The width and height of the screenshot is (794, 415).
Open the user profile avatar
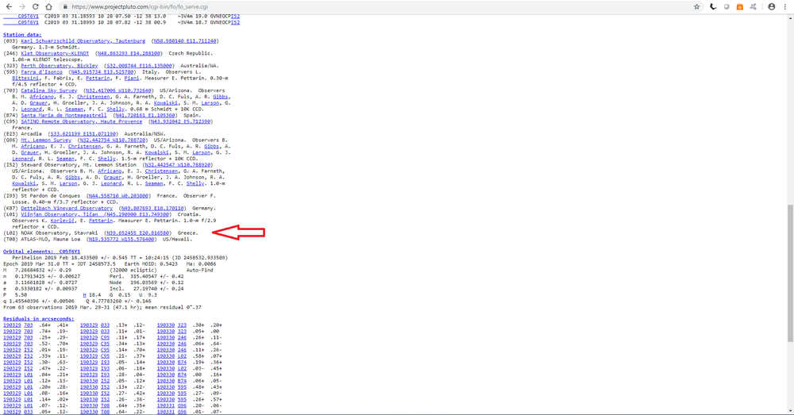point(770,6)
